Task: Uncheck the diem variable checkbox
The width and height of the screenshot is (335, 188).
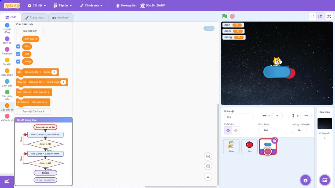Action: click(18, 46)
